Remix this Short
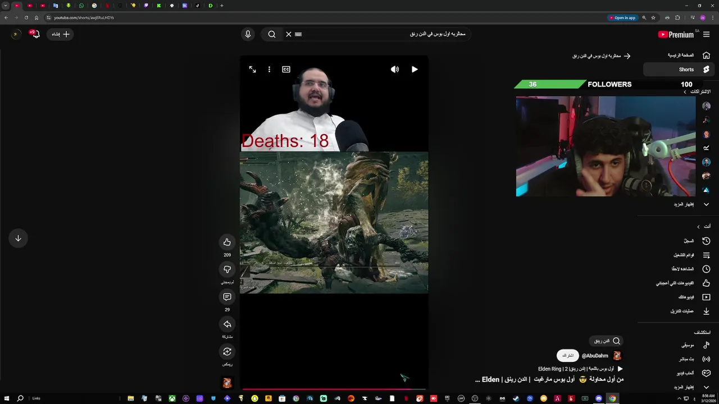This screenshot has height=404, width=719. (x=227, y=352)
